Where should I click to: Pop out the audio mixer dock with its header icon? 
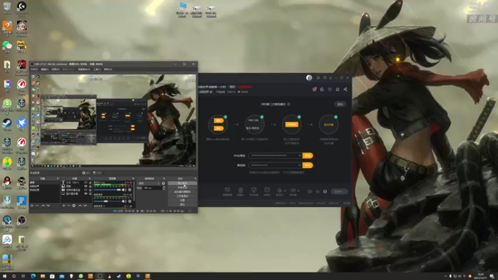133,179
